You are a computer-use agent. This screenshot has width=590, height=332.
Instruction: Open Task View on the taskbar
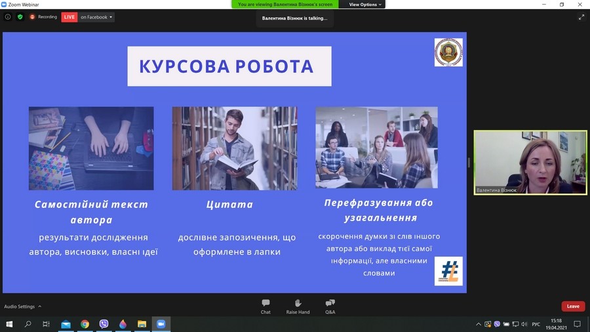pyautogui.click(x=46, y=324)
